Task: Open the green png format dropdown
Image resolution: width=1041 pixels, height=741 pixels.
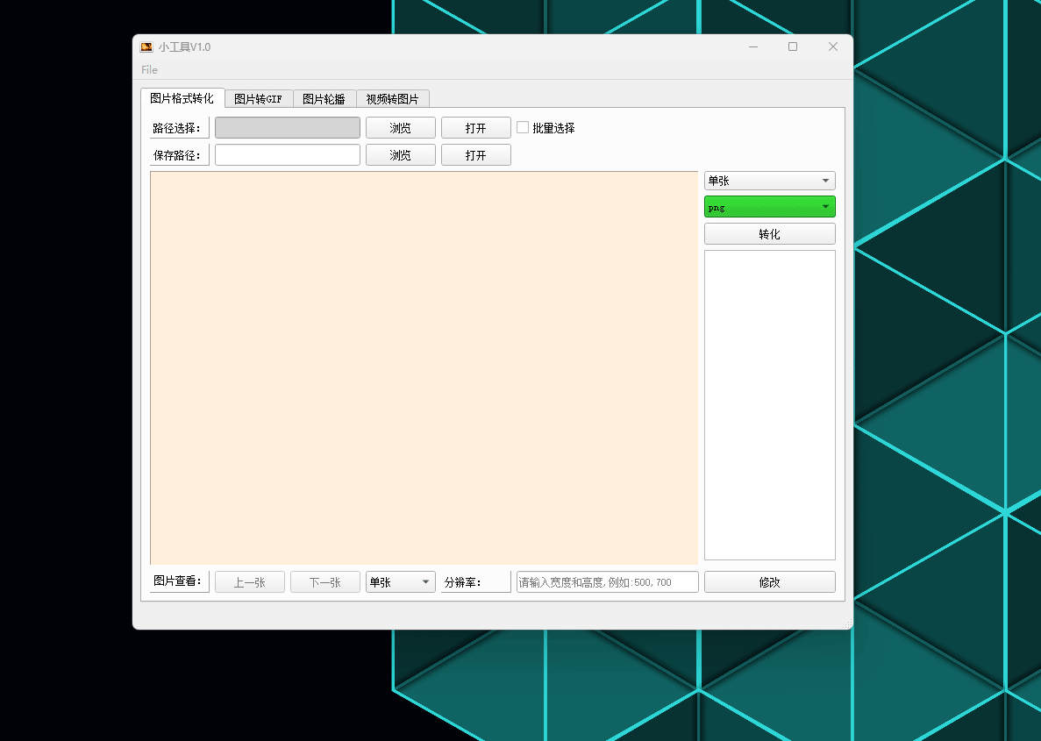Action: [769, 207]
